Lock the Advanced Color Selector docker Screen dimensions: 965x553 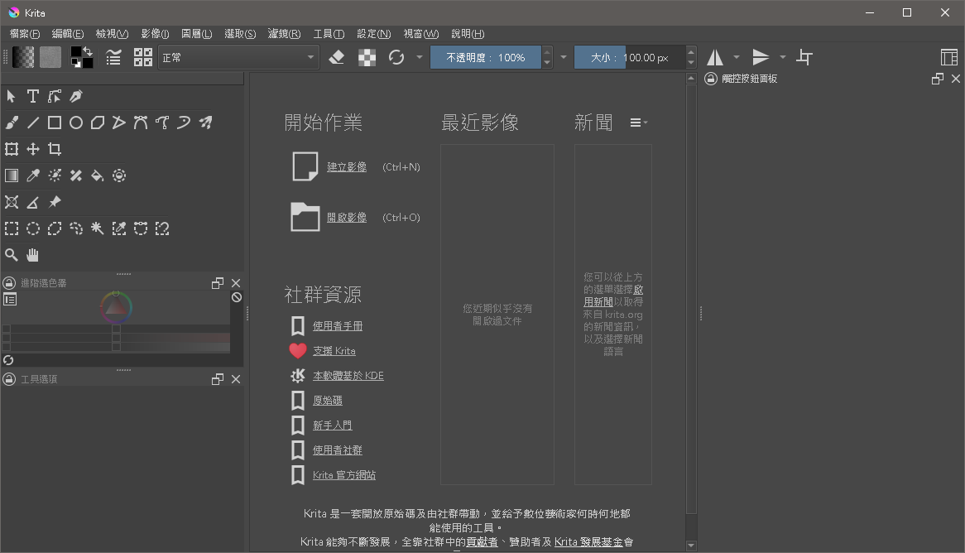tap(9, 282)
